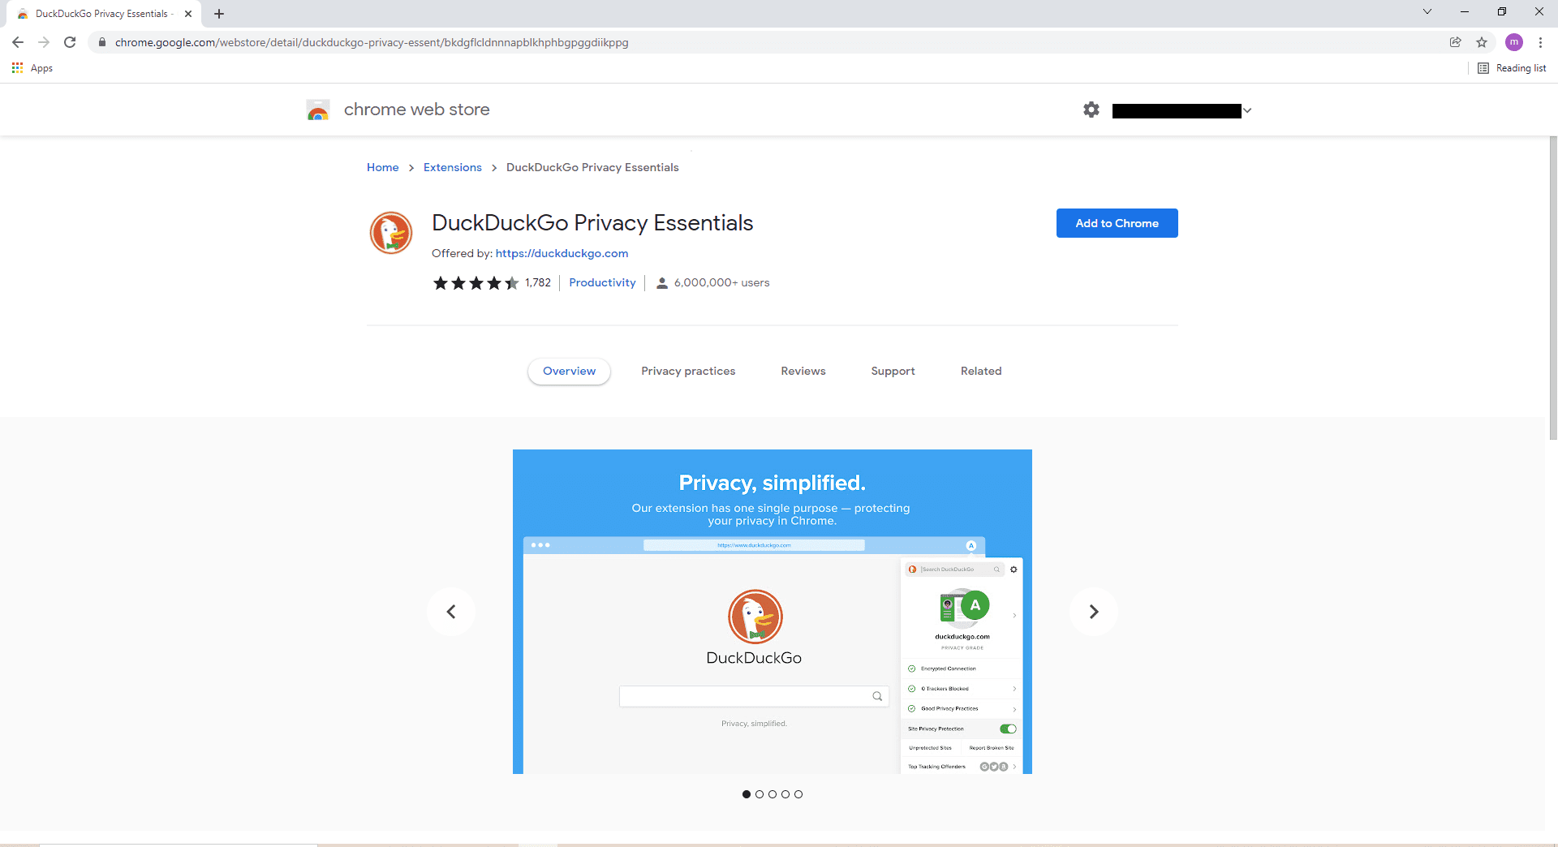Open the https://duckduckgo.com publisher link
The width and height of the screenshot is (1558, 847).
[x=562, y=253]
